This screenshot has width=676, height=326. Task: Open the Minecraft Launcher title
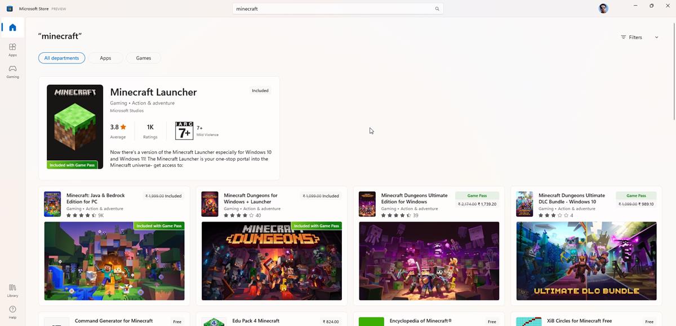[x=153, y=92]
